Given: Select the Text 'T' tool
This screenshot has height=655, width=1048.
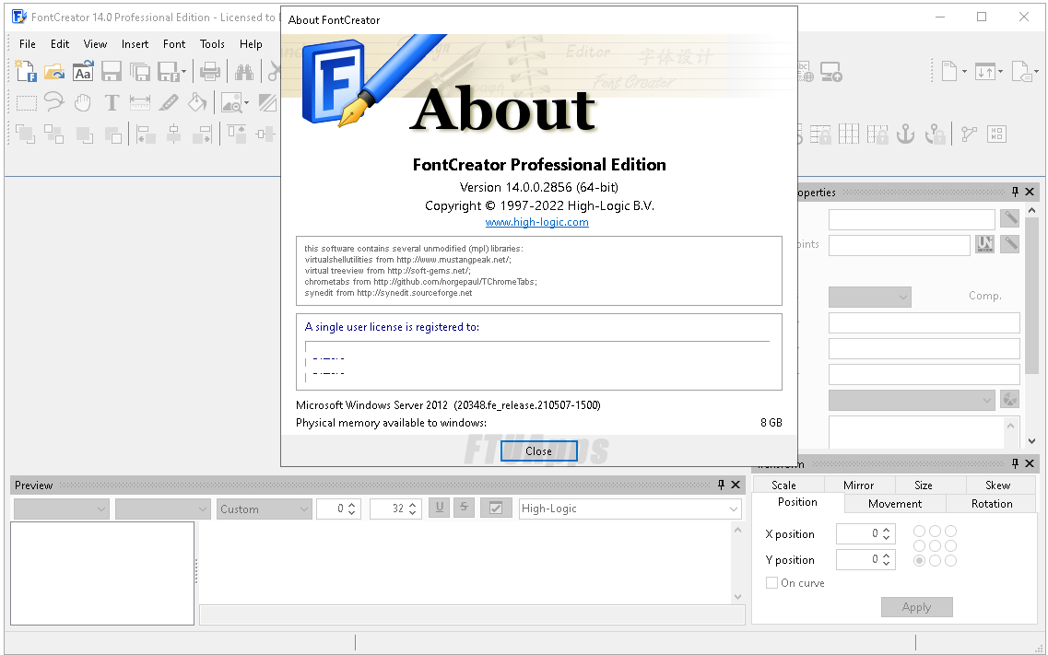Looking at the screenshot, I should pyautogui.click(x=112, y=103).
